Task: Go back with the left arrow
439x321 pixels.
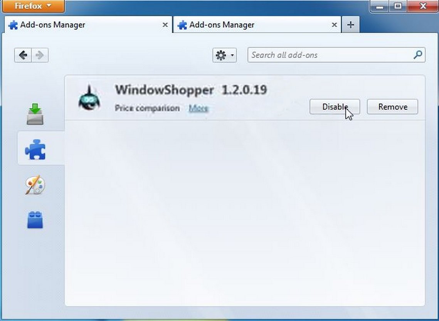Action: pos(23,55)
